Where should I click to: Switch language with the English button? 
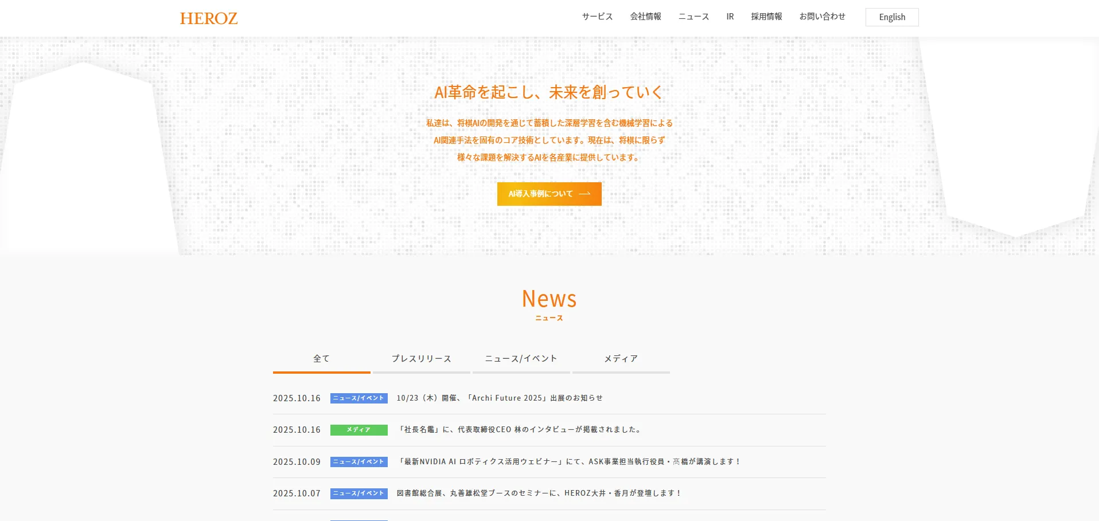tap(891, 17)
